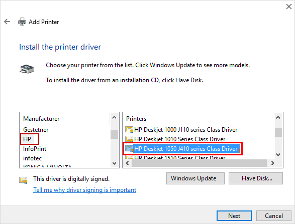
Task: Click the Printers column header
Action: click(136, 119)
